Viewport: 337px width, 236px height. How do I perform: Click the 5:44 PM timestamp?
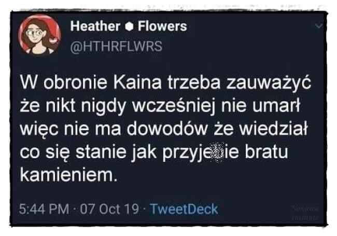click(x=44, y=209)
